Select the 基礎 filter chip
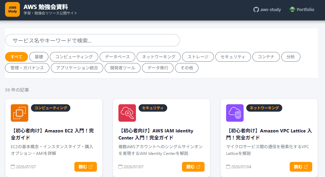The height and width of the screenshot is (177, 325). [39, 57]
